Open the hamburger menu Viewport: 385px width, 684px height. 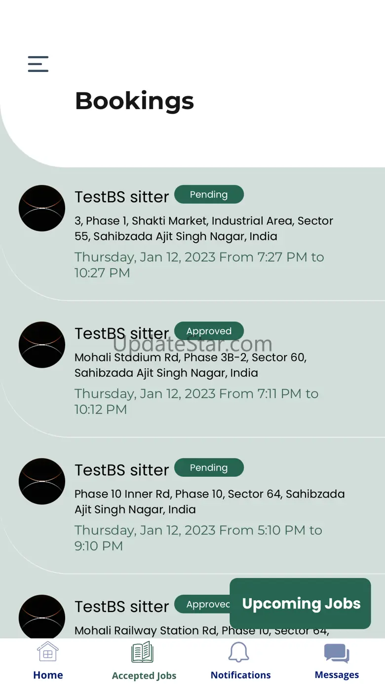[38, 64]
